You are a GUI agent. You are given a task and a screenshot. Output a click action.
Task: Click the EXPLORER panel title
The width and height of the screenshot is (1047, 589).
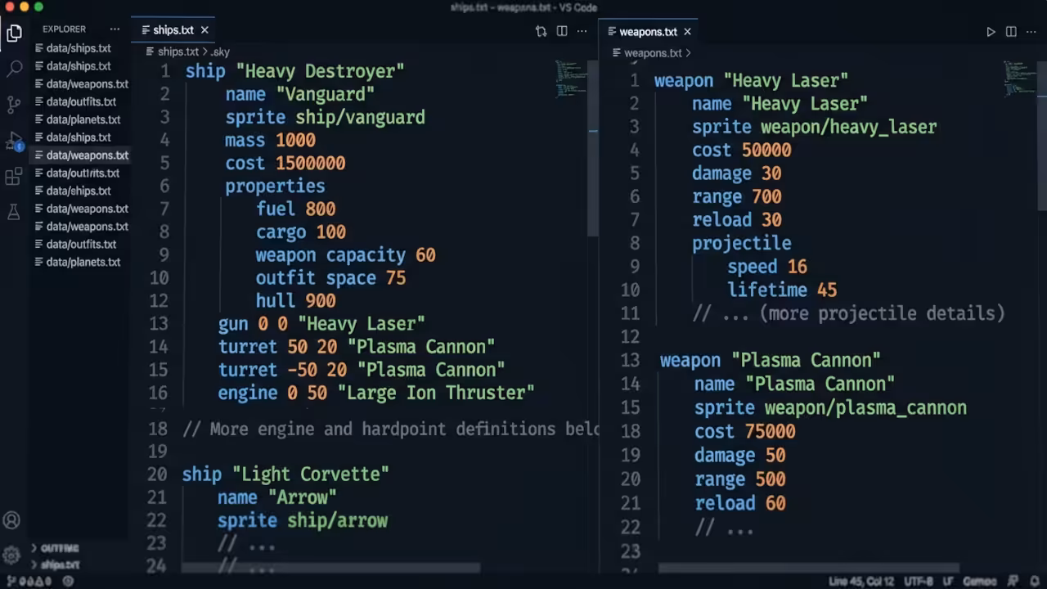(x=65, y=29)
